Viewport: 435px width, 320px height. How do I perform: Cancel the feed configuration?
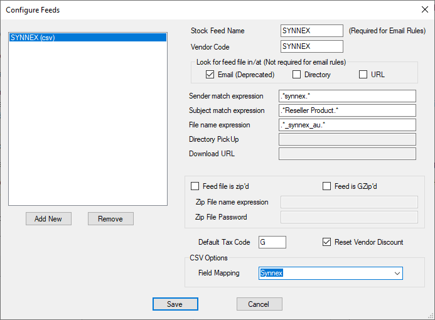tap(259, 304)
